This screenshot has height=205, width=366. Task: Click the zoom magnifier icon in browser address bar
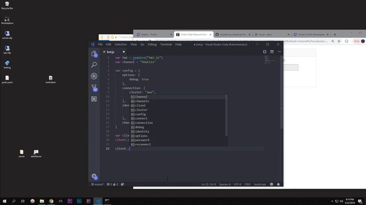[333, 41]
